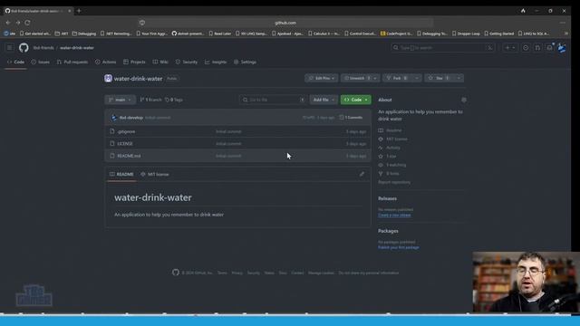Open the issues icon in header
The width and height of the screenshot is (580, 326).
click(526, 48)
